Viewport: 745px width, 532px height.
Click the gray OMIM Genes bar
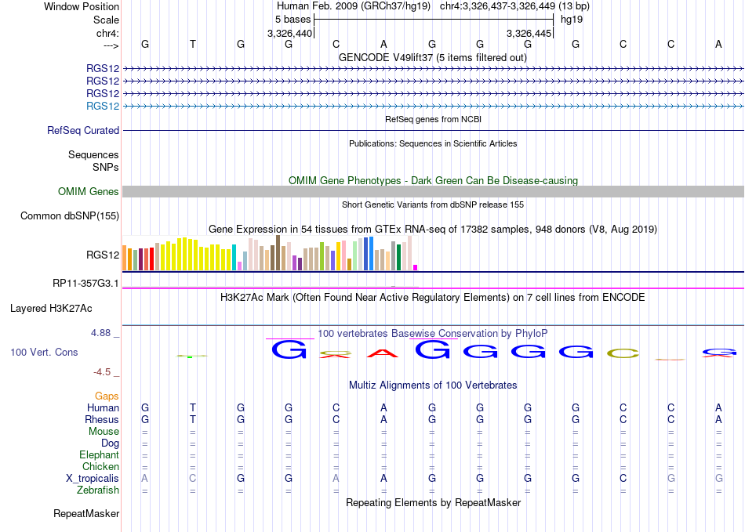tap(433, 191)
